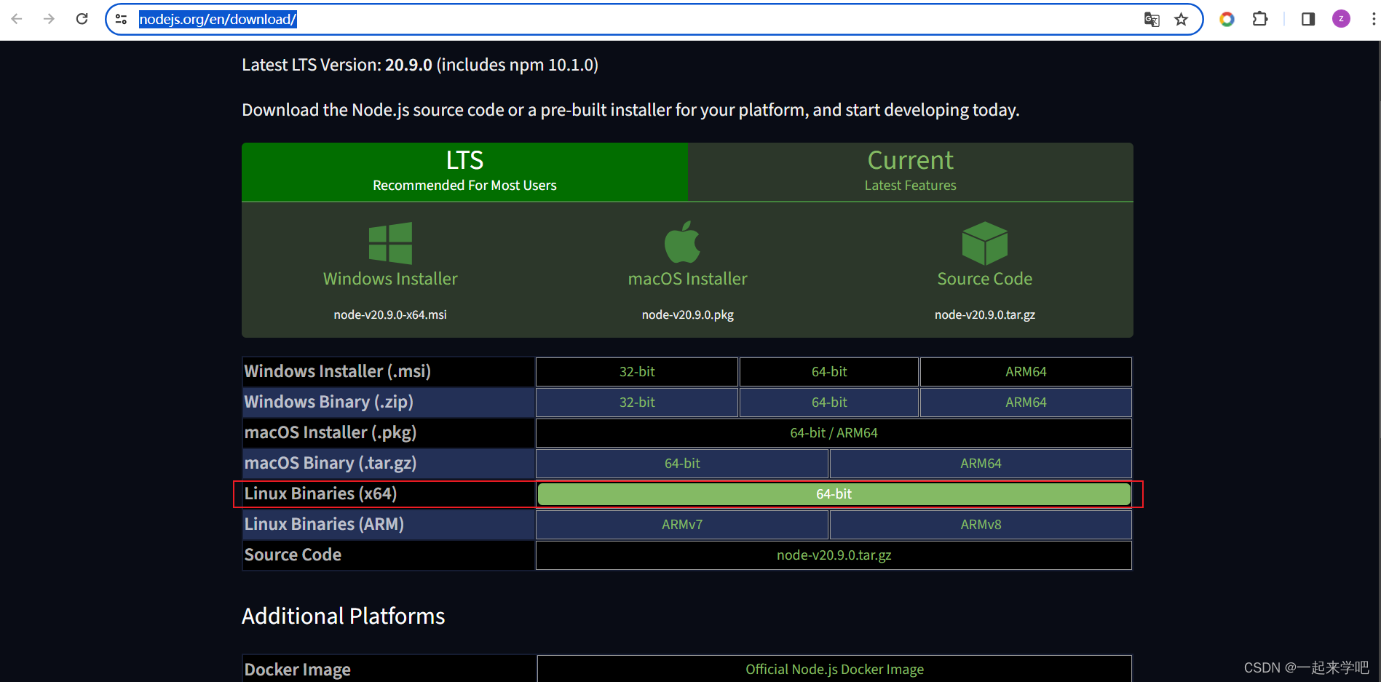This screenshot has height=682, width=1381.
Task: Click the 'Windows Binary (.zip)' row label
Action: pos(329,402)
